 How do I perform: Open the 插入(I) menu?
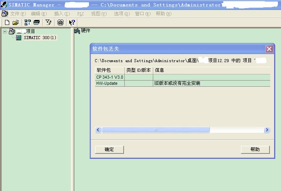[62, 14]
